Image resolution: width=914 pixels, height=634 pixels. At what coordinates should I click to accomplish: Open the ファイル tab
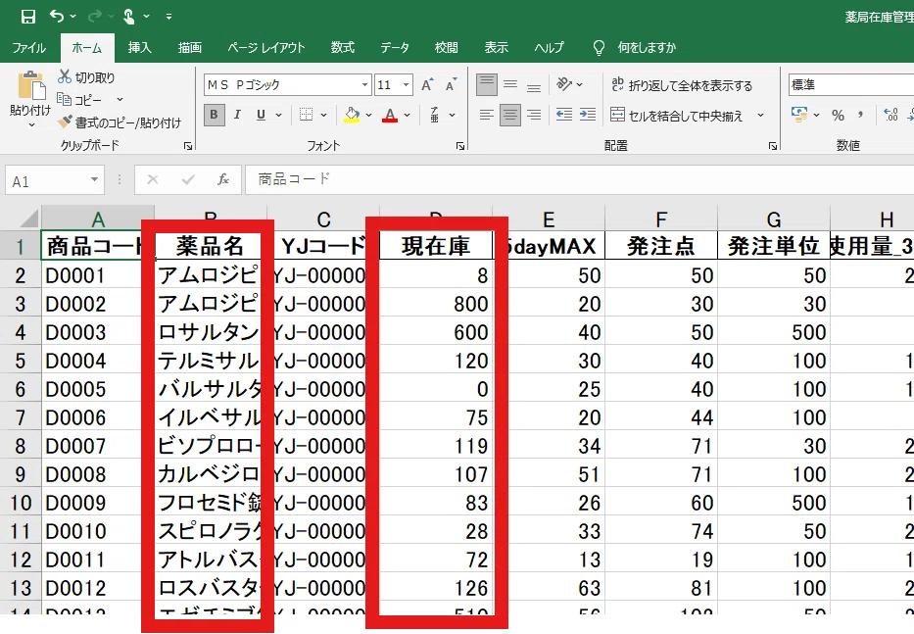click(29, 48)
